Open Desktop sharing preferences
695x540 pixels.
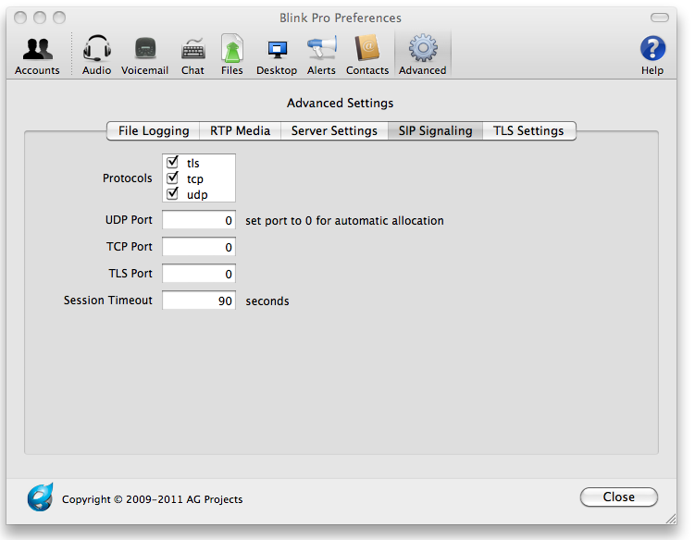(277, 55)
